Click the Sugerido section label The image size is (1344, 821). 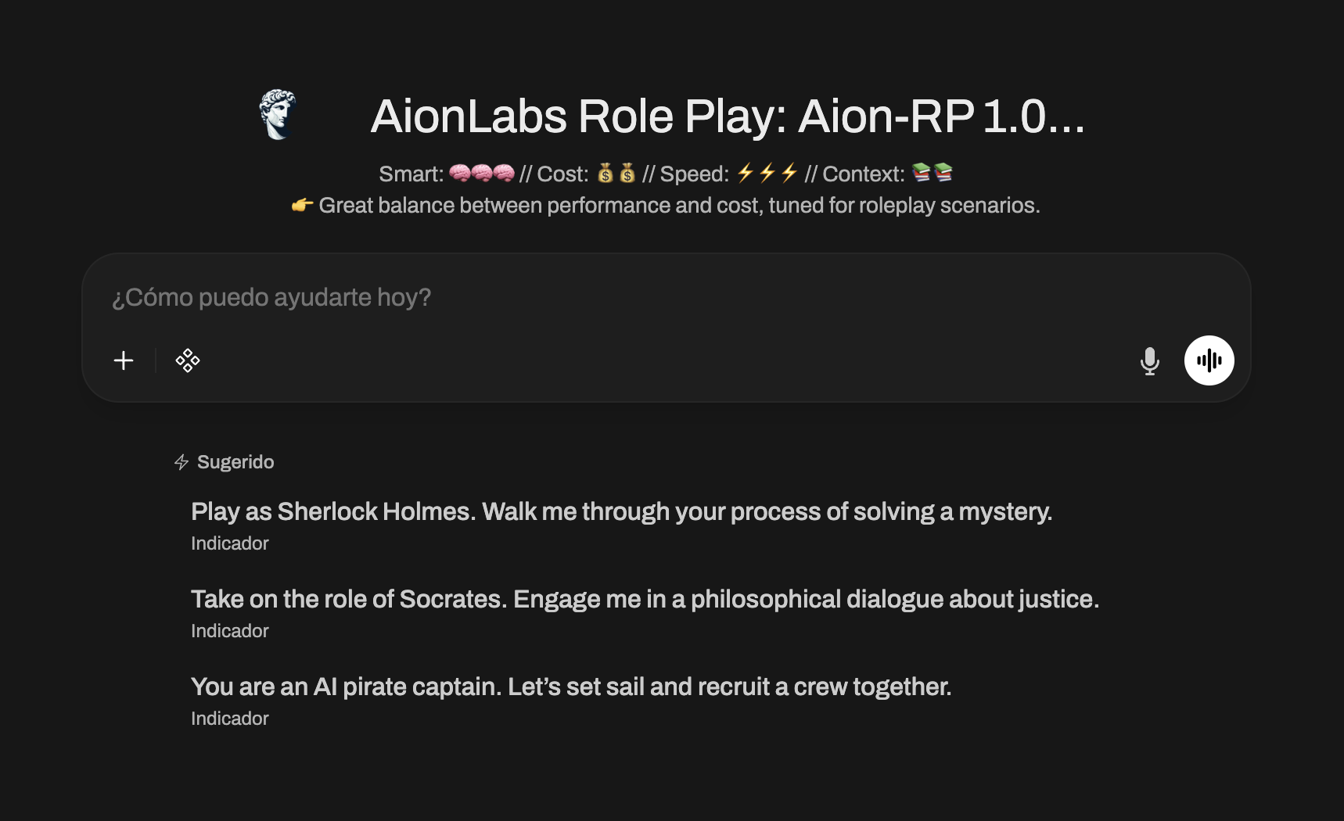235,462
